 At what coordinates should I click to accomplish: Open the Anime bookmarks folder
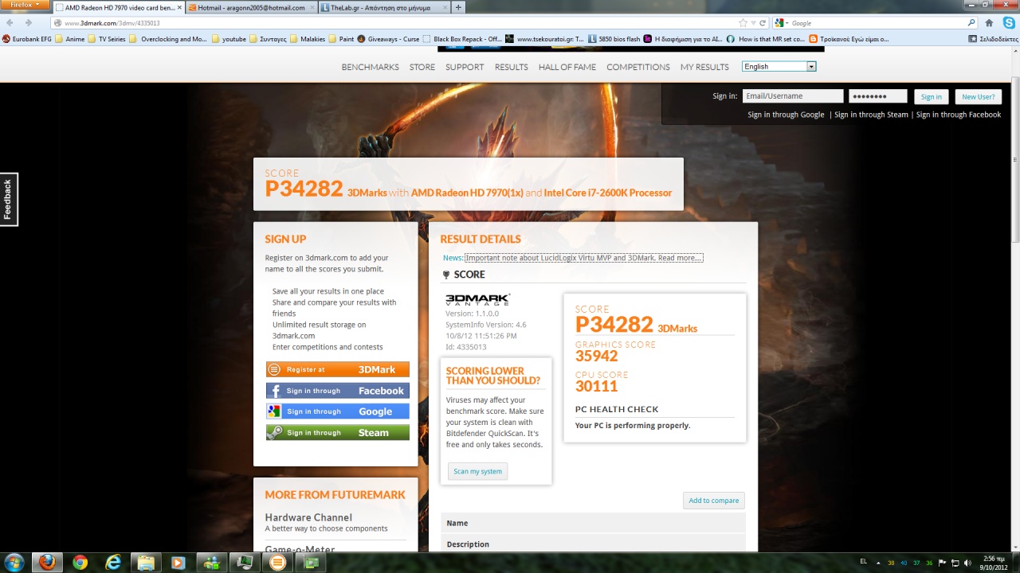(70, 38)
